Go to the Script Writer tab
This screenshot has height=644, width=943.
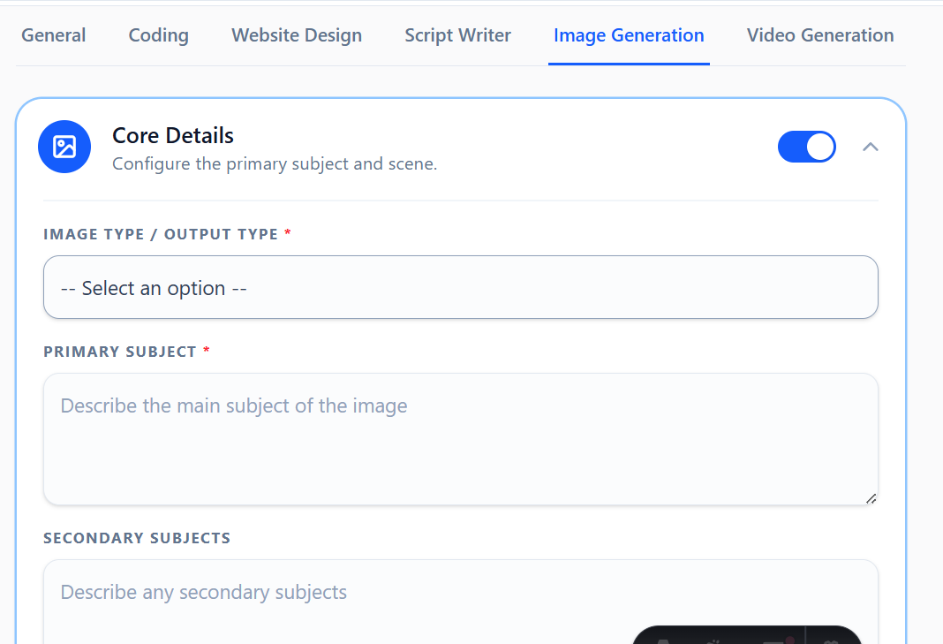(457, 35)
